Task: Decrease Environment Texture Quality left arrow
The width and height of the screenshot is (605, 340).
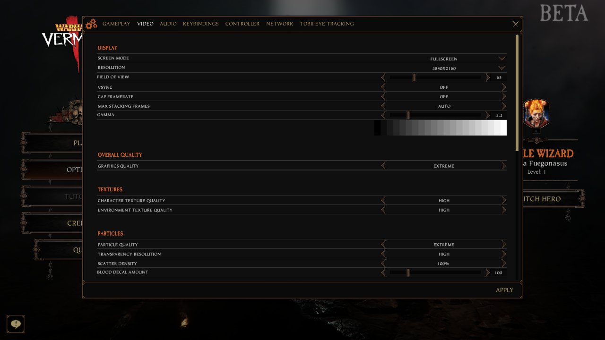Action: point(383,210)
